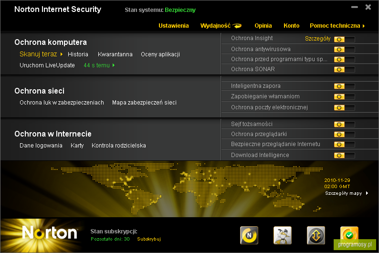
Task: Disable Ochrona przed programami typu sp... switch
Action: pyautogui.click(x=345, y=60)
